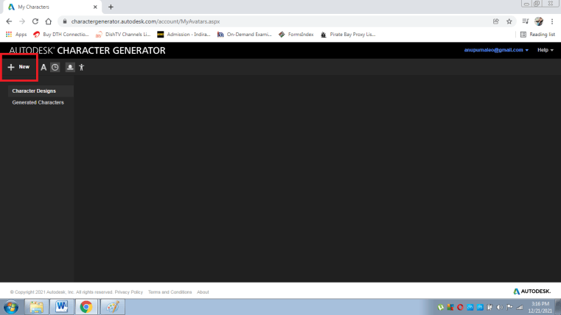Open the About footer link
Screen dimensions: 561x315
203,292
